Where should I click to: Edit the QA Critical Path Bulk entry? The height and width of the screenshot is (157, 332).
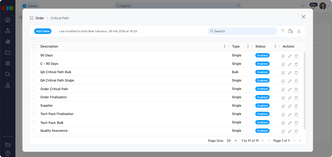click(290, 73)
